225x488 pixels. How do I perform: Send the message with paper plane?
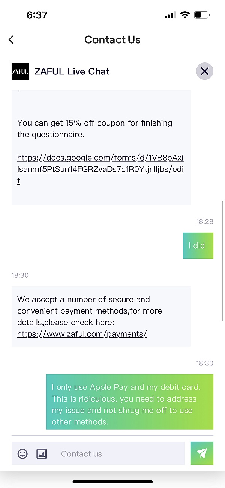click(202, 453)
